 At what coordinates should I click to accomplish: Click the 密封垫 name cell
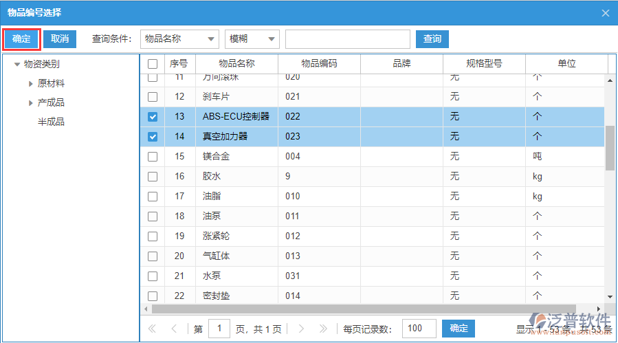click(237, 296)
